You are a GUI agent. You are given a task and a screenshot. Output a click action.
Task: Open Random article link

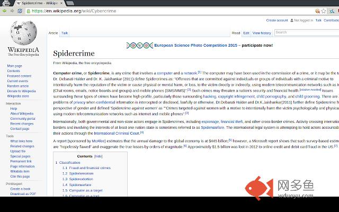(17, 86)
